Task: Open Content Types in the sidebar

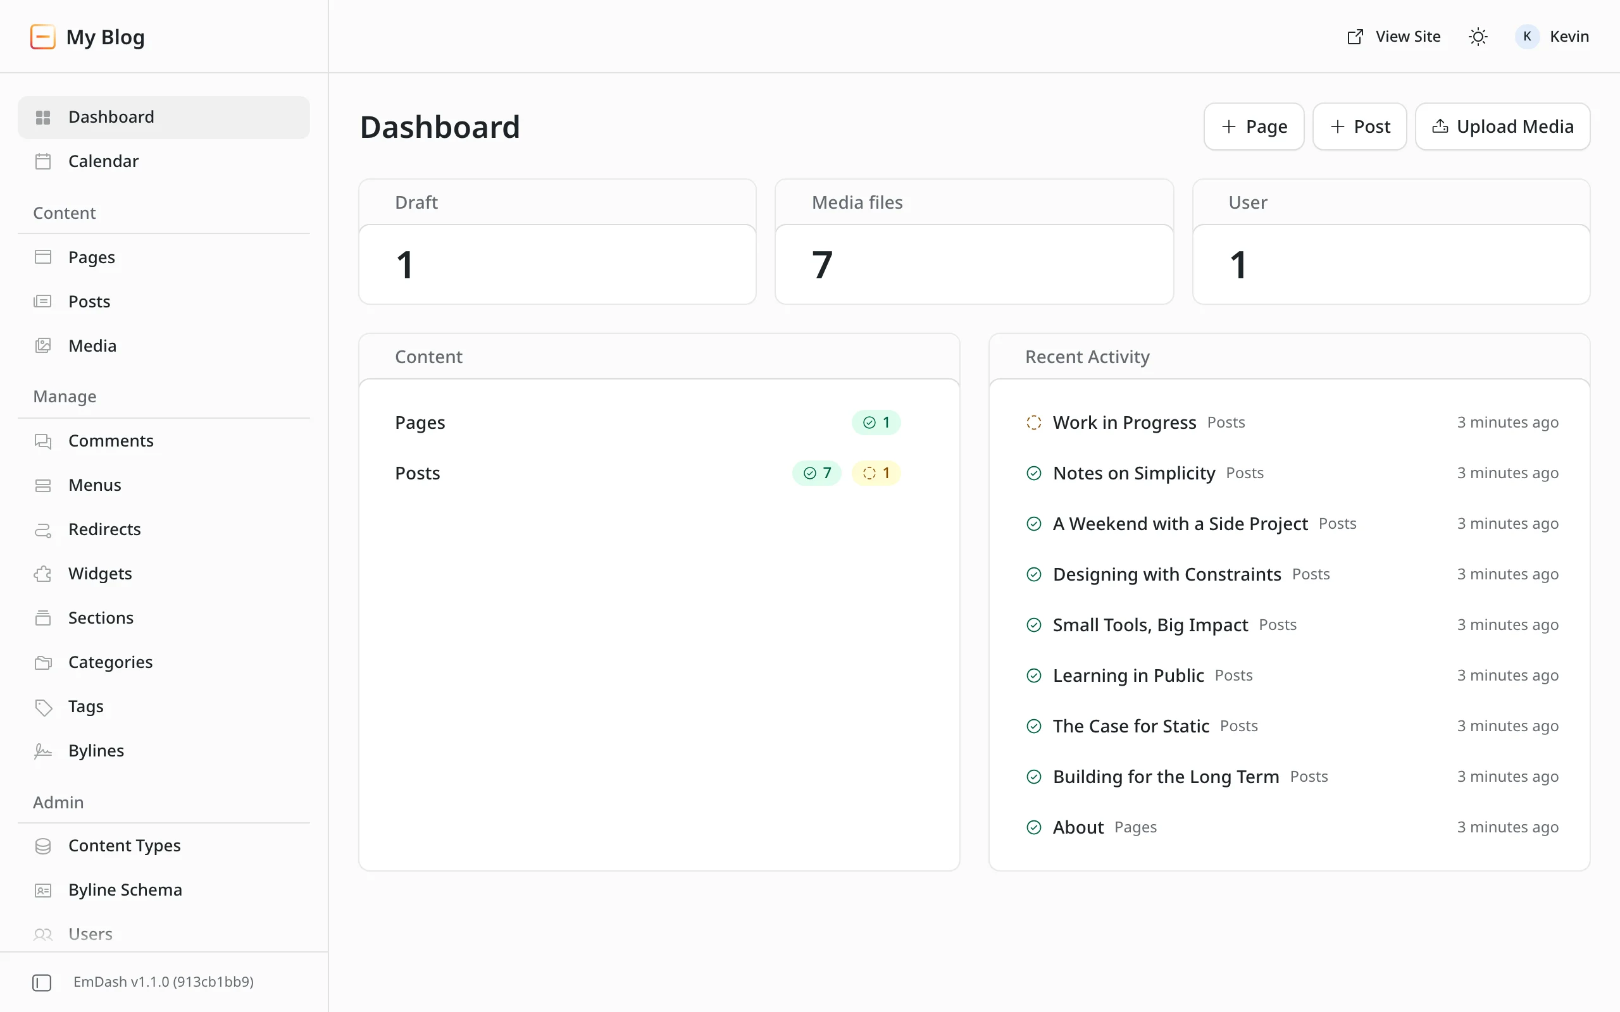Action: click(164, 846)
